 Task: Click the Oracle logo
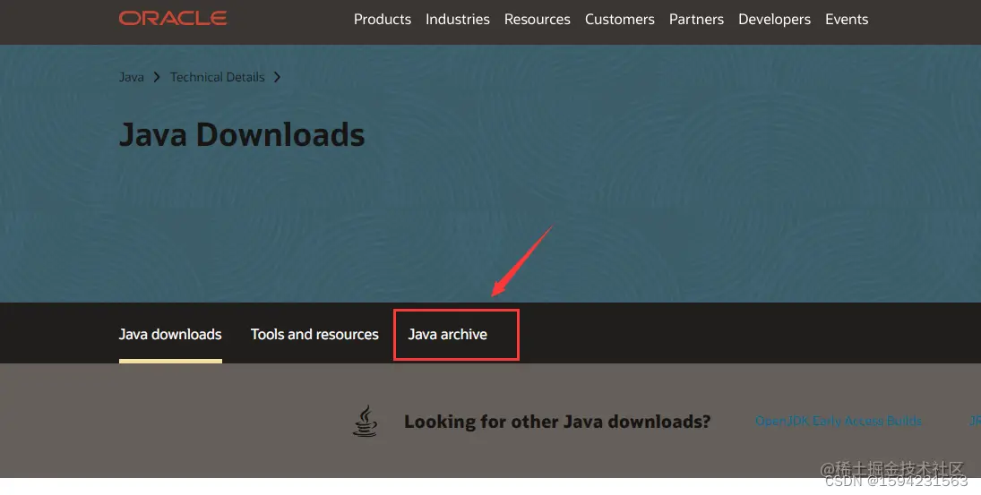click(x=173, y=19)
